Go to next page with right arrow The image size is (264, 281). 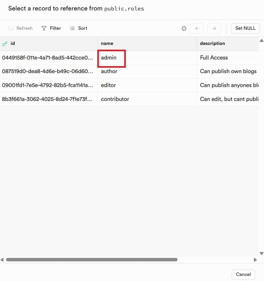coord(214,28)
